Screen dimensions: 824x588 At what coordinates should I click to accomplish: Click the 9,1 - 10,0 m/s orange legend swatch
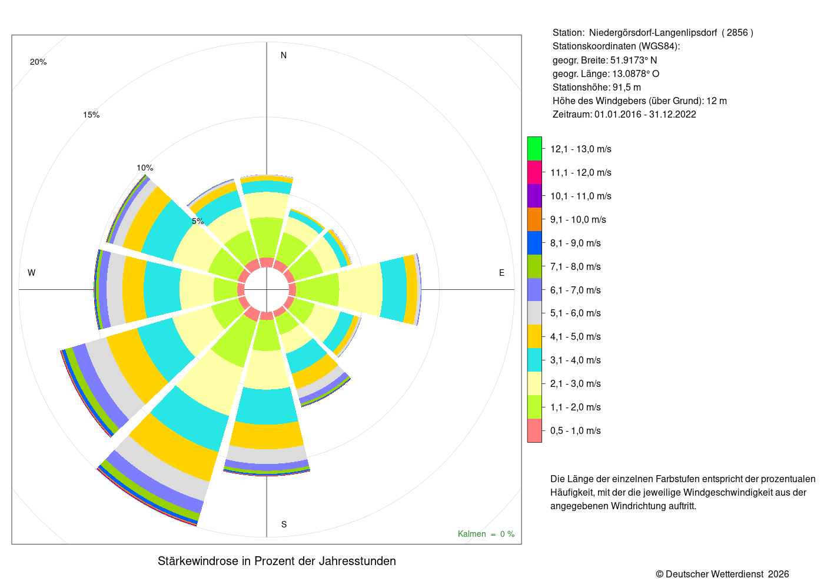[534, 219]
